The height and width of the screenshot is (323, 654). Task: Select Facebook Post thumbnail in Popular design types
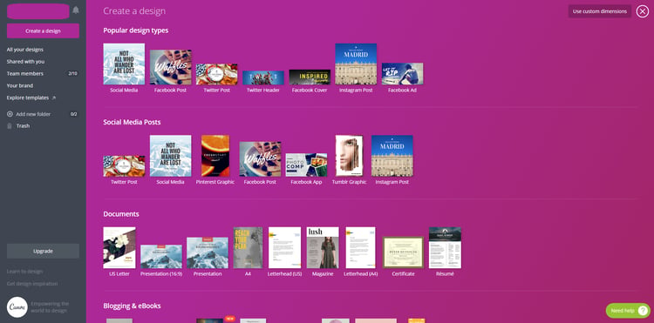pos(171,67)
